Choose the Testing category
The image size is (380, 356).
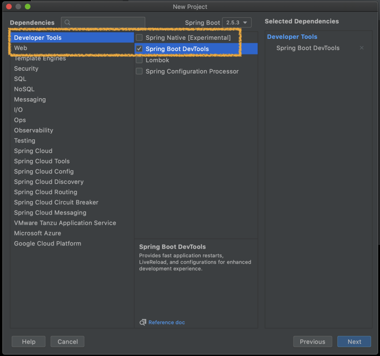pos(72,140)
